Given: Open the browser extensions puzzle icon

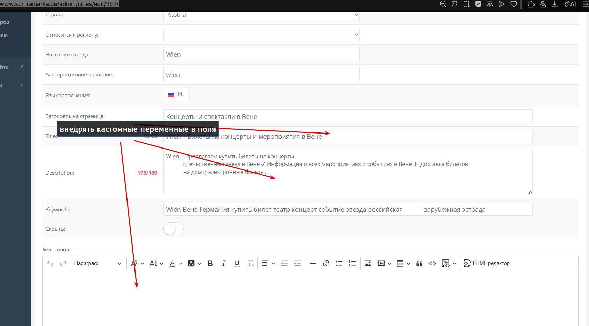Looking at the screenshot, I should pos(531,4).
